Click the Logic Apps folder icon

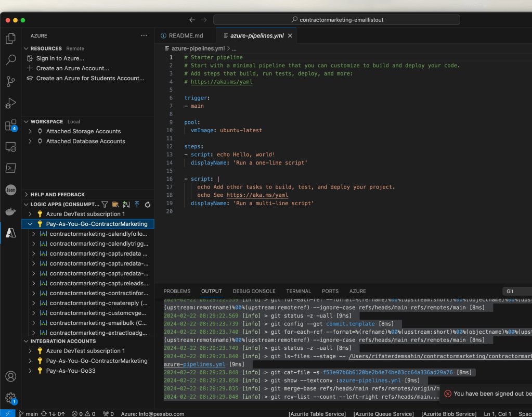[115, 205]
